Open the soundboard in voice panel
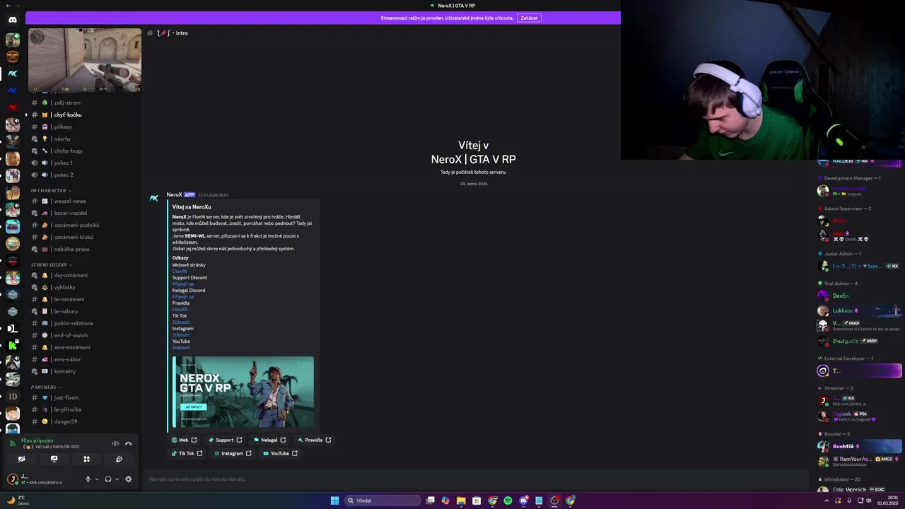Viewport: 905px width, 509px height. [119, 459]
